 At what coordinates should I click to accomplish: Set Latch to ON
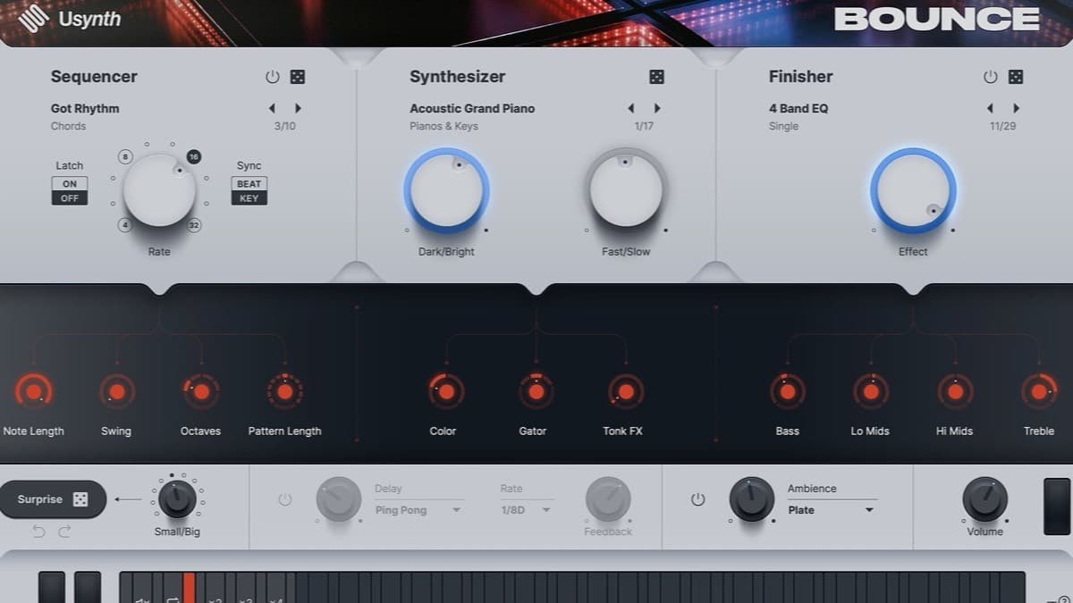(x=70, y=183)
